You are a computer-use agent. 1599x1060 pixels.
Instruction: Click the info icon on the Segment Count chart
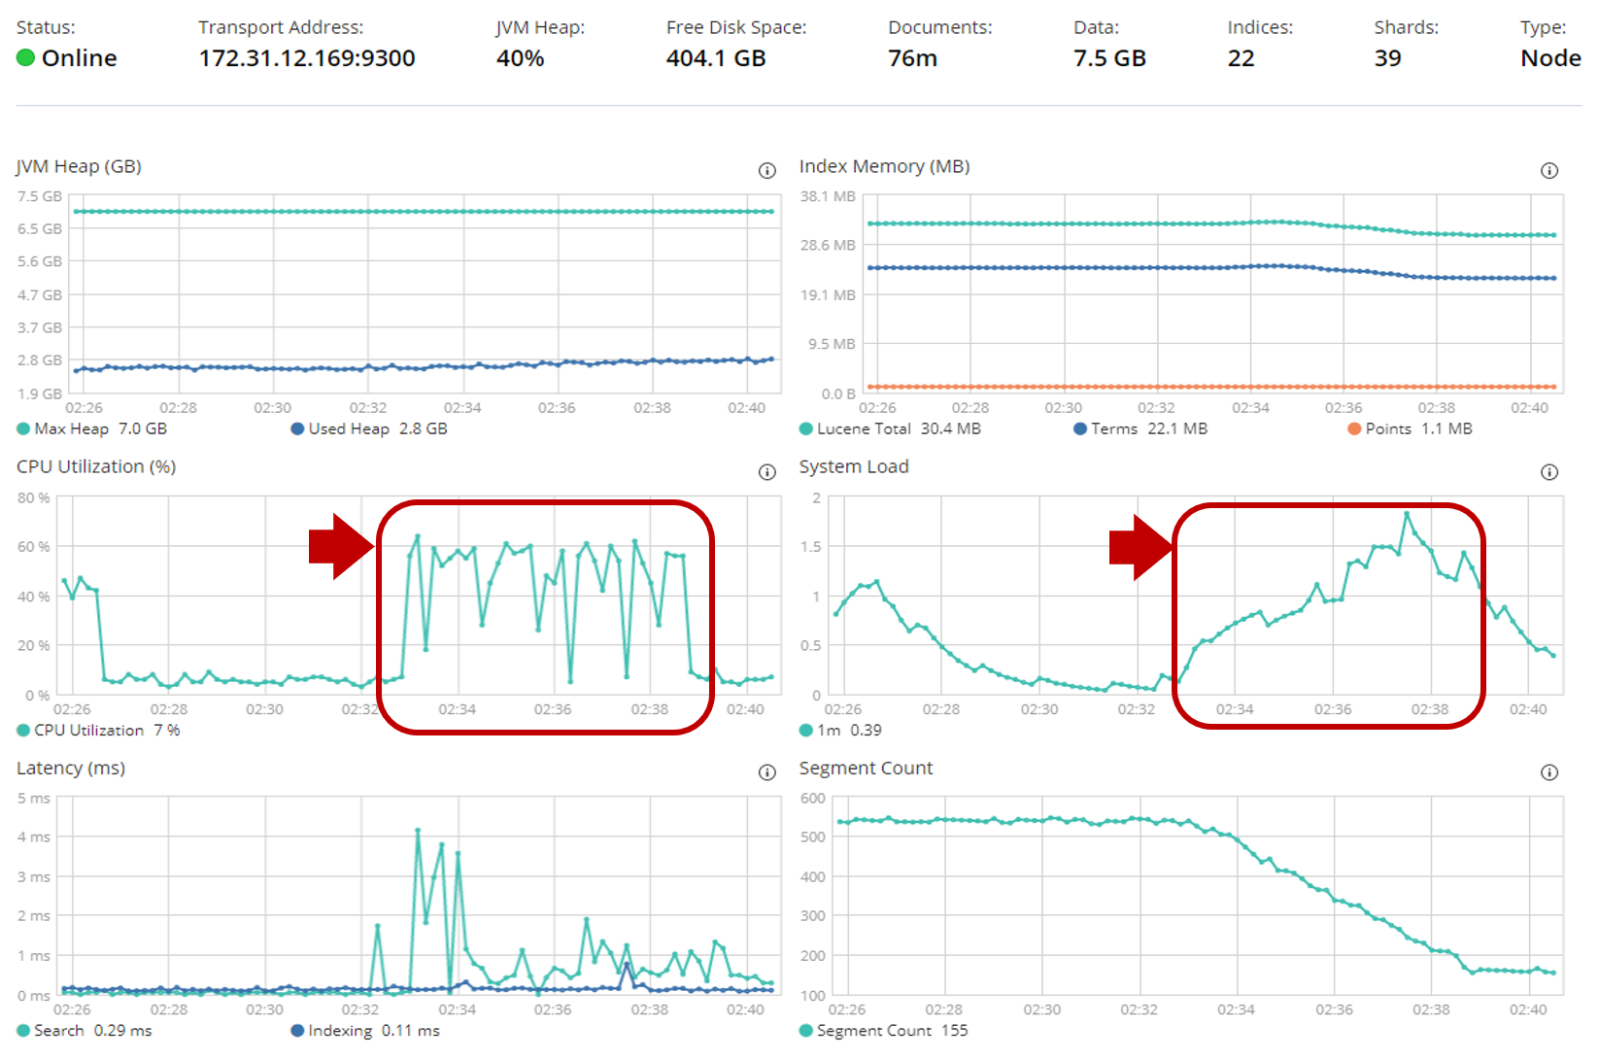tap(1550, 771)
